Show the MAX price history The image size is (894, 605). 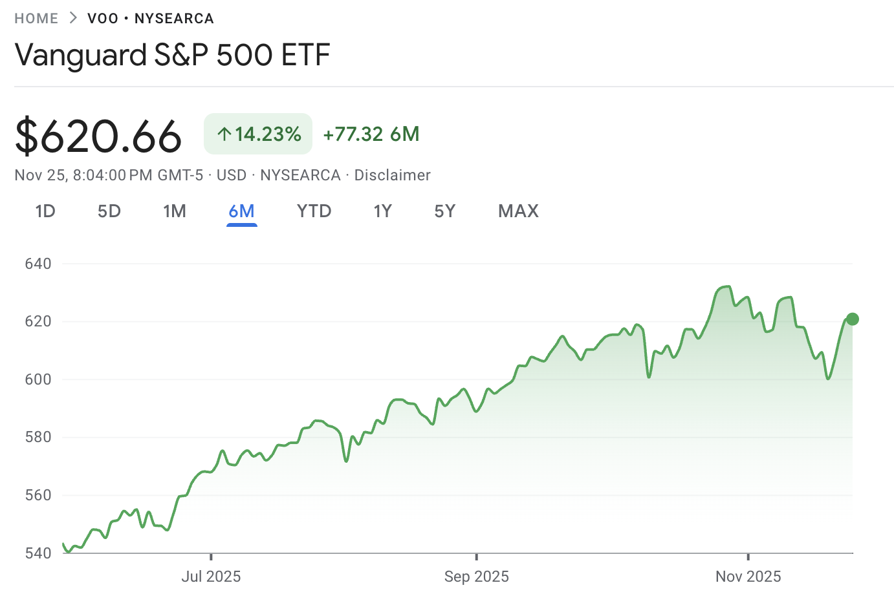(x=518, y=211)
